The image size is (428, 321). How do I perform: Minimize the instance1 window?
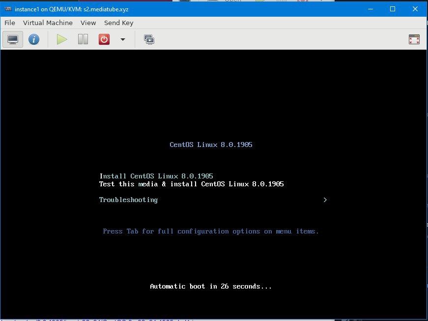point(371,9)
